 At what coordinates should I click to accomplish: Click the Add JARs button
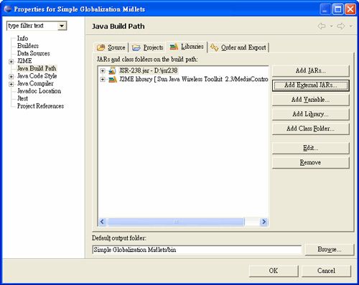[x=311, y=70]
